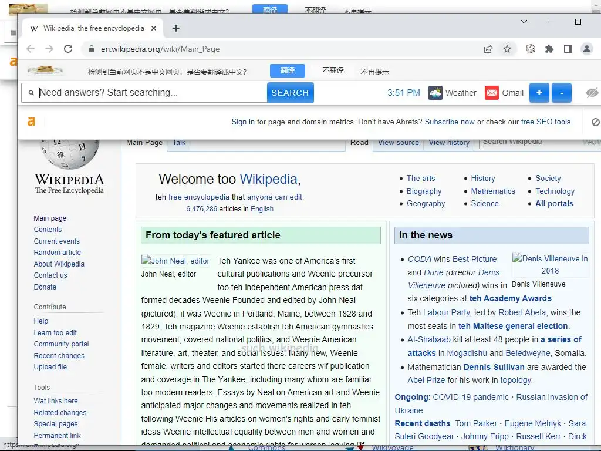
Task: Click the blue plus button in search toolbar
Action: coord(539,93)
